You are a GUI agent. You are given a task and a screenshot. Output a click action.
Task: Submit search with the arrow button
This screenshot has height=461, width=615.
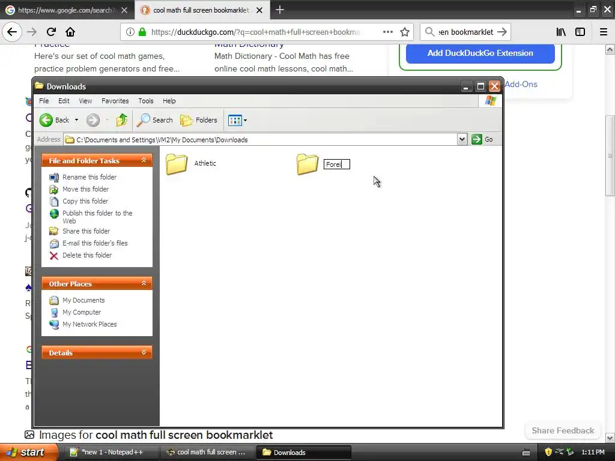pyautogui.click(x=502, y=32)
